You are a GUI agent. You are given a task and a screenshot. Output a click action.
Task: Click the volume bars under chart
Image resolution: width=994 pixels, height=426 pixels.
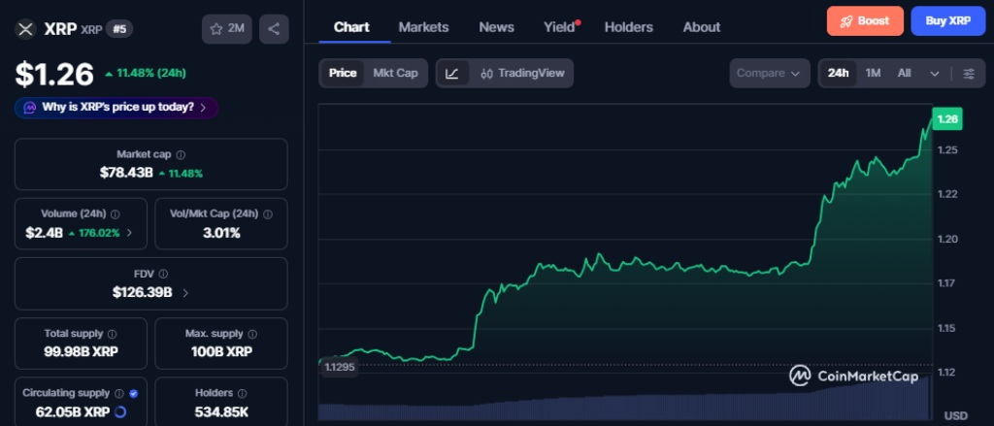[x=625, y=402]
